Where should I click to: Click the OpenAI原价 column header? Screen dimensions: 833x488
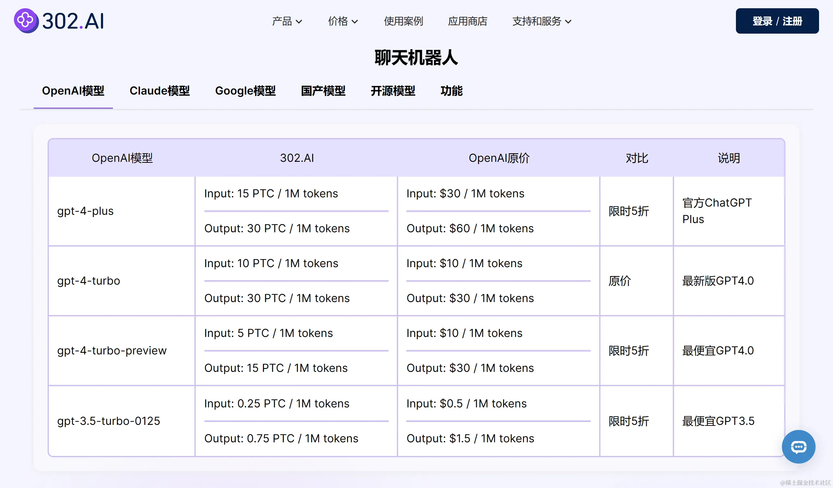[499, 158]
